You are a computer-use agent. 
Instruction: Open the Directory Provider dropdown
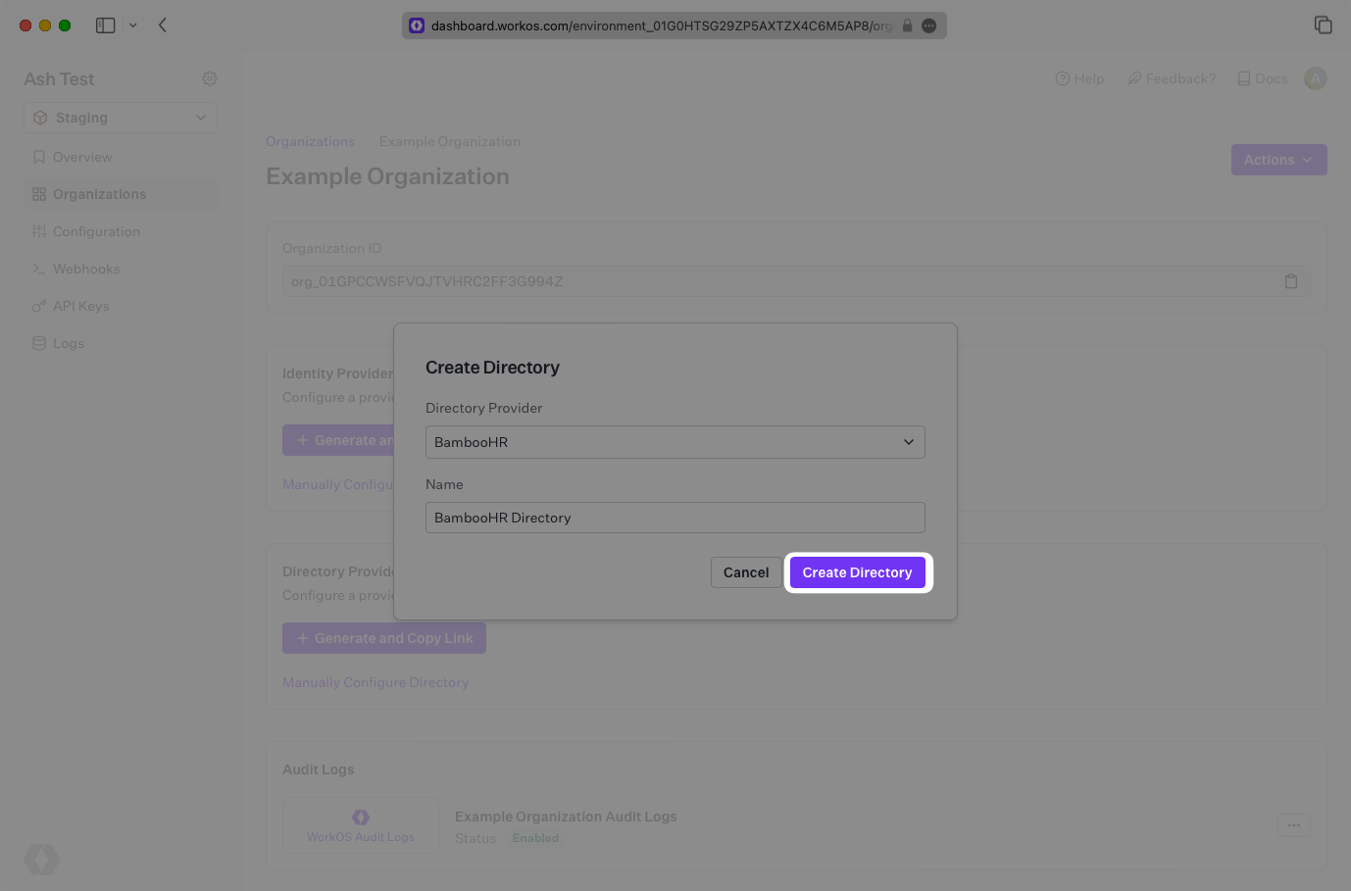click(675, 442)
